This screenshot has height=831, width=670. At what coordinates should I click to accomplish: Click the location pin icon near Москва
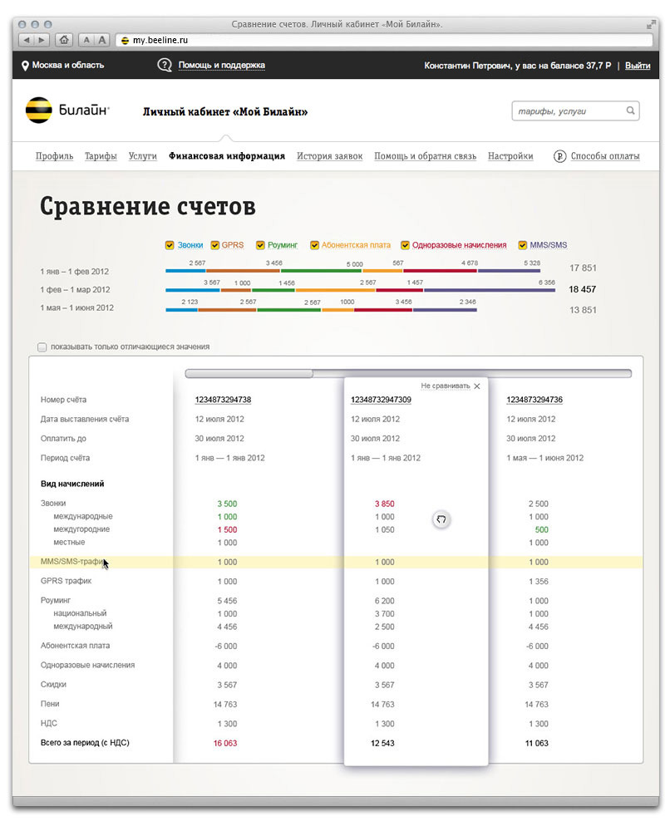pos(25,66)
